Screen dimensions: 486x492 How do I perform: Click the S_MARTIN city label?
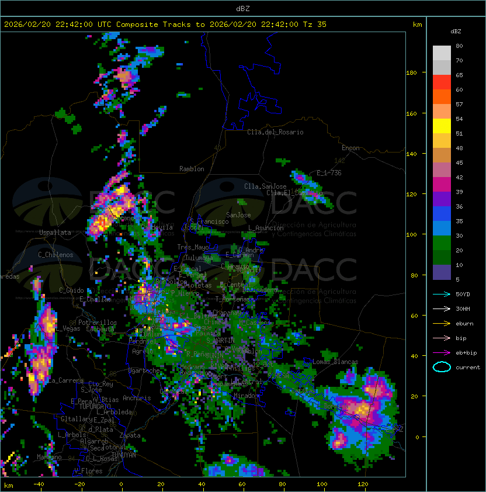[x=221, y=341]
